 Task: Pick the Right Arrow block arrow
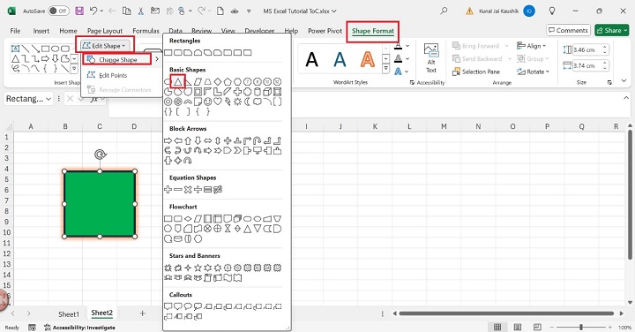[168, 141]
